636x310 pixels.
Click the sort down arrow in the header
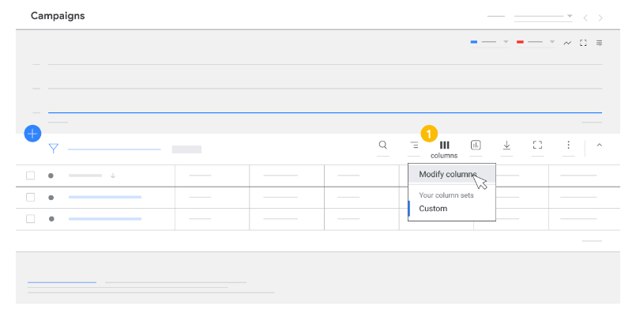click(x=113, y=176)
